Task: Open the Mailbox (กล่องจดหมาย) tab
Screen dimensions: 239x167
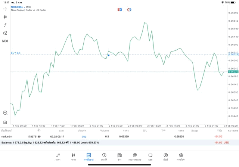Action: pos(135,157)
